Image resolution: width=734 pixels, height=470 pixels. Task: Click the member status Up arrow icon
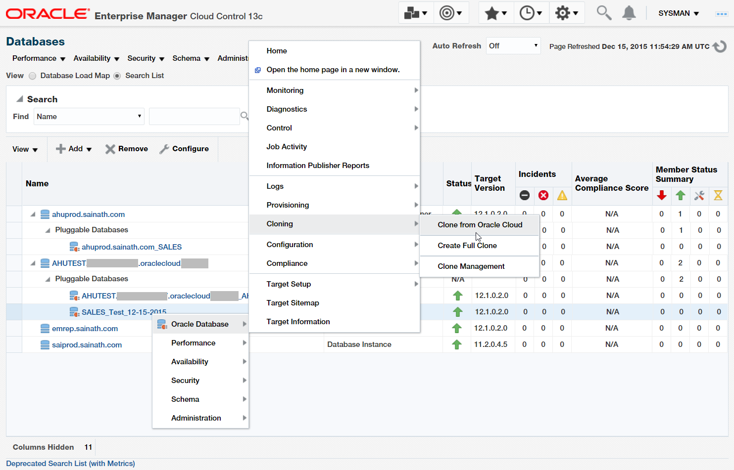click(x=681, y=196)
